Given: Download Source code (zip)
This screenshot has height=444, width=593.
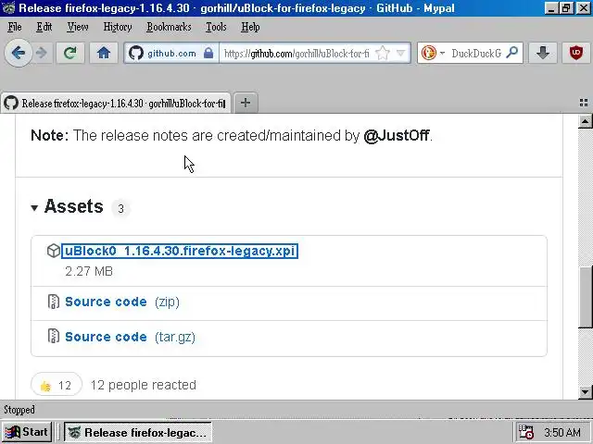Looking at the screenshot, I should tap(122, 302).
